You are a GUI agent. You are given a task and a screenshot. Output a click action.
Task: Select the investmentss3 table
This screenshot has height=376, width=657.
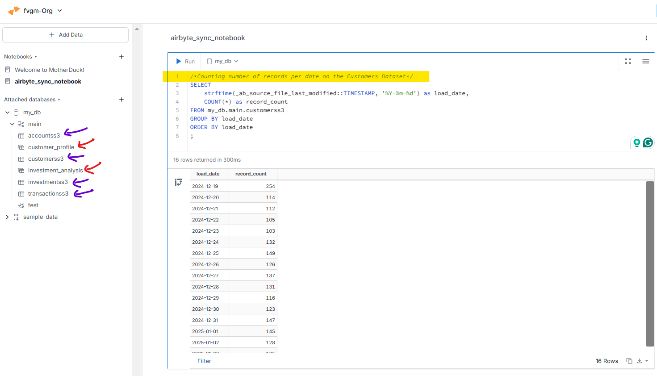click(x=48, y=182)
